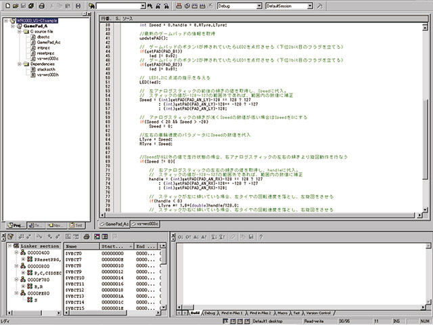Viewport: 433px width, 325px height.
Task: Click the Default1 desktop status label
Action: tap(267, 321)
